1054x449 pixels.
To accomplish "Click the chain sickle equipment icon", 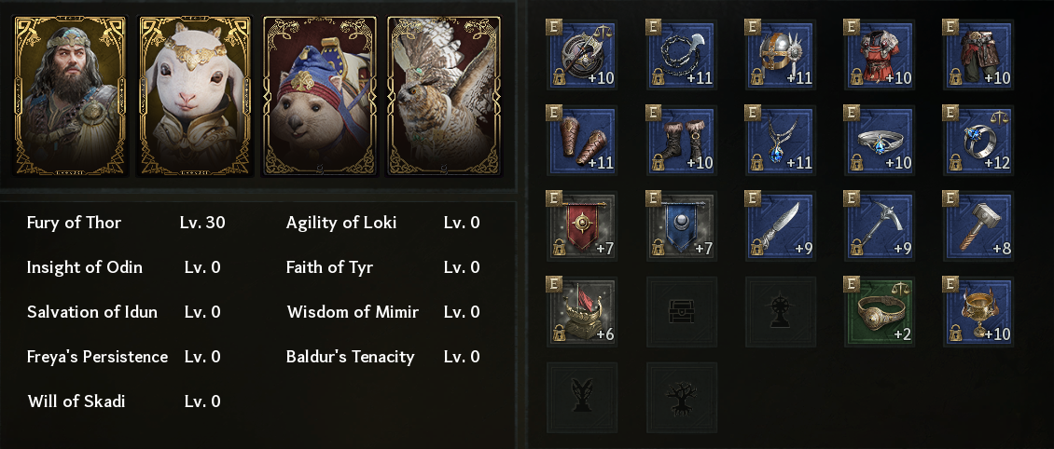I will (681, 55).
